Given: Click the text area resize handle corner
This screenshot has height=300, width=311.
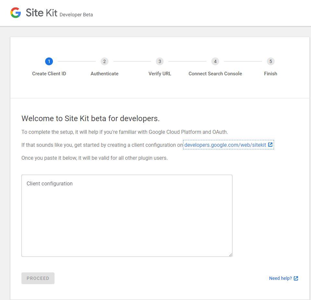Looking at the screenshot, I should point(230,255).
